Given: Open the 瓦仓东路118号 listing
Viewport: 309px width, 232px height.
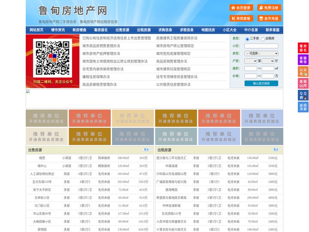Looking at the screenshot, I should [x=42, y=182].
